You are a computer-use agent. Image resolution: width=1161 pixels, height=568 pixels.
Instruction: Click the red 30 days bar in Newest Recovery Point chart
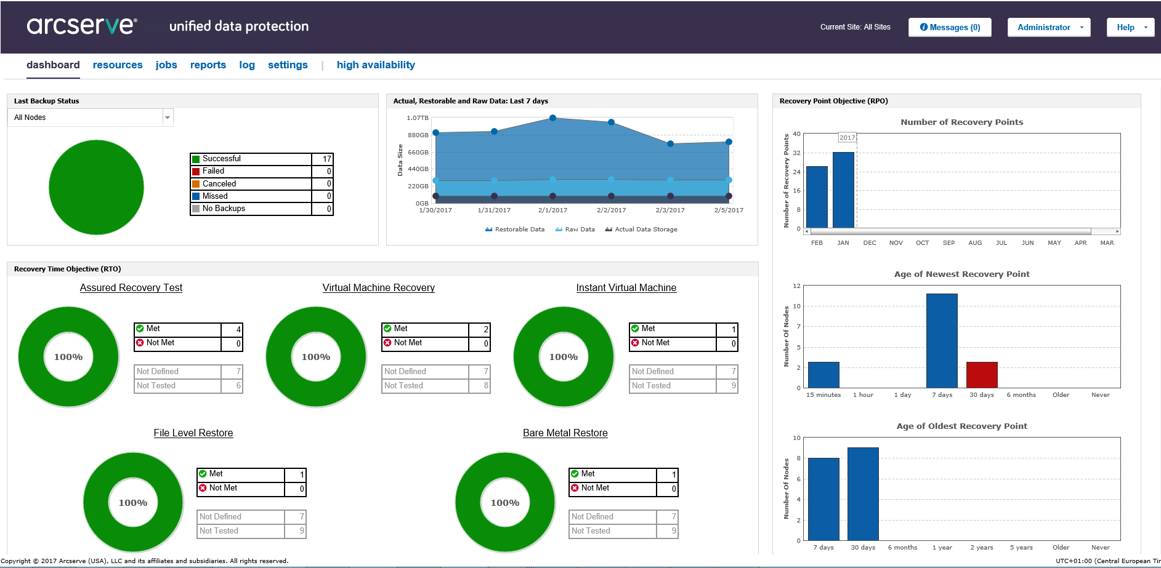(982, 375)
